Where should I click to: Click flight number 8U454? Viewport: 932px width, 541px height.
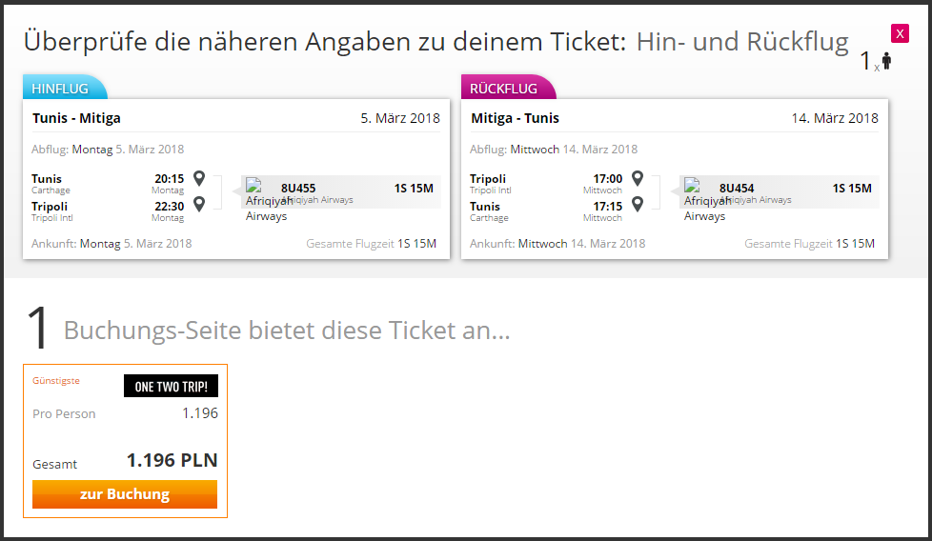point(737,189)
